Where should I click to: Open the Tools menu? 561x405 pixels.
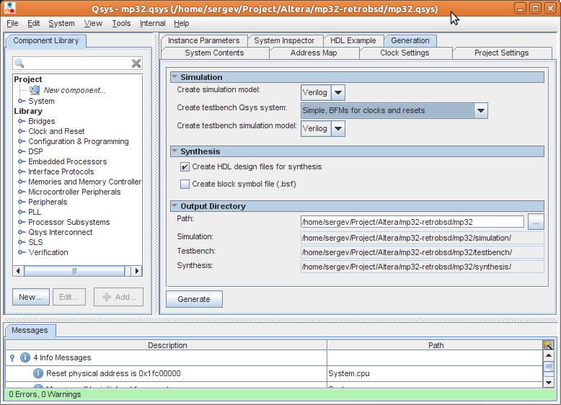121,23
